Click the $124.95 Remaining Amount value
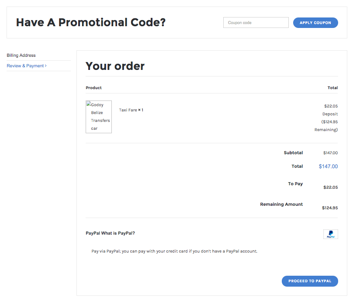 [x=330, y=208]
